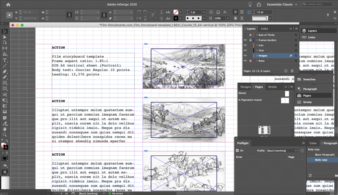
Task: Activate the Zoom magnifier tool
Action: tap(5, 135)
